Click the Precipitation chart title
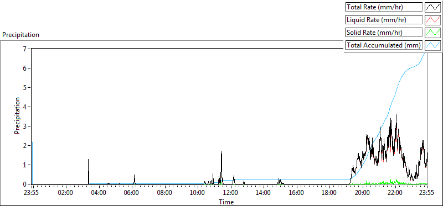This screenshot has height=206, width=443. (x=20, y=35)
